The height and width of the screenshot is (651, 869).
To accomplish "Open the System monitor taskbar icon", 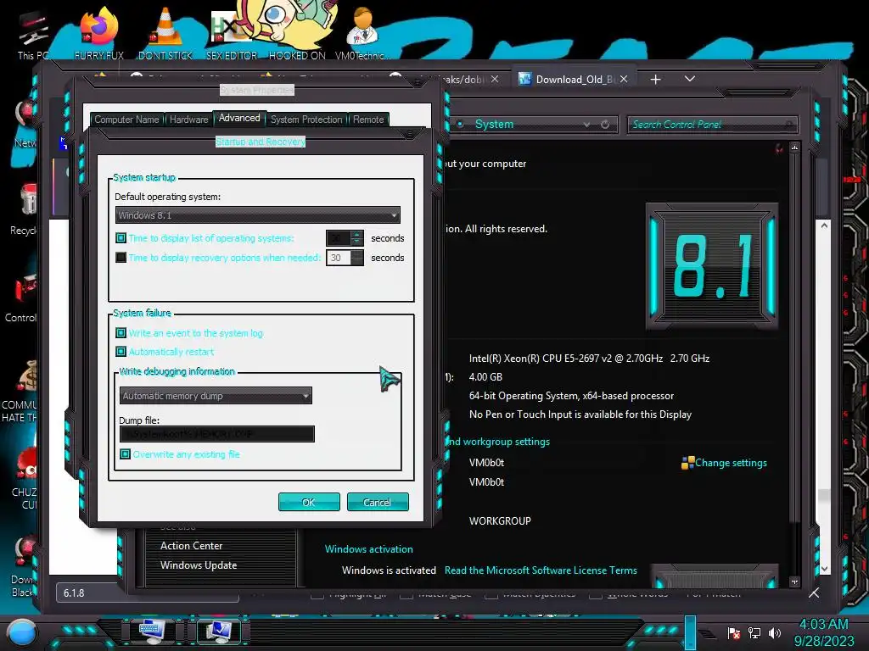I will point(218,631).
